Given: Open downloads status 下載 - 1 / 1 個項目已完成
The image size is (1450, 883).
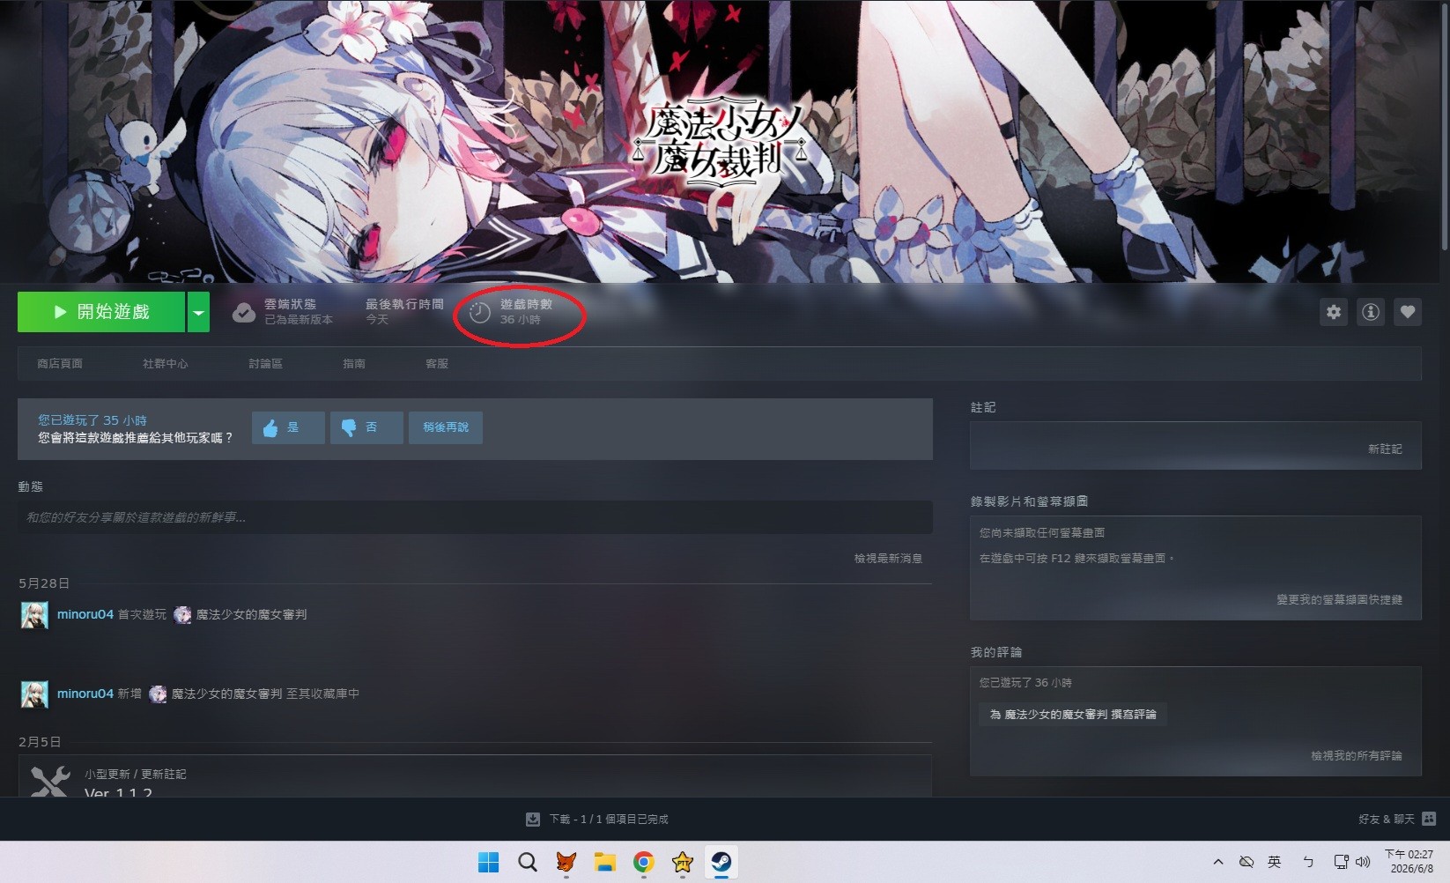Looking at the screenshot, I should click(609, 820).
